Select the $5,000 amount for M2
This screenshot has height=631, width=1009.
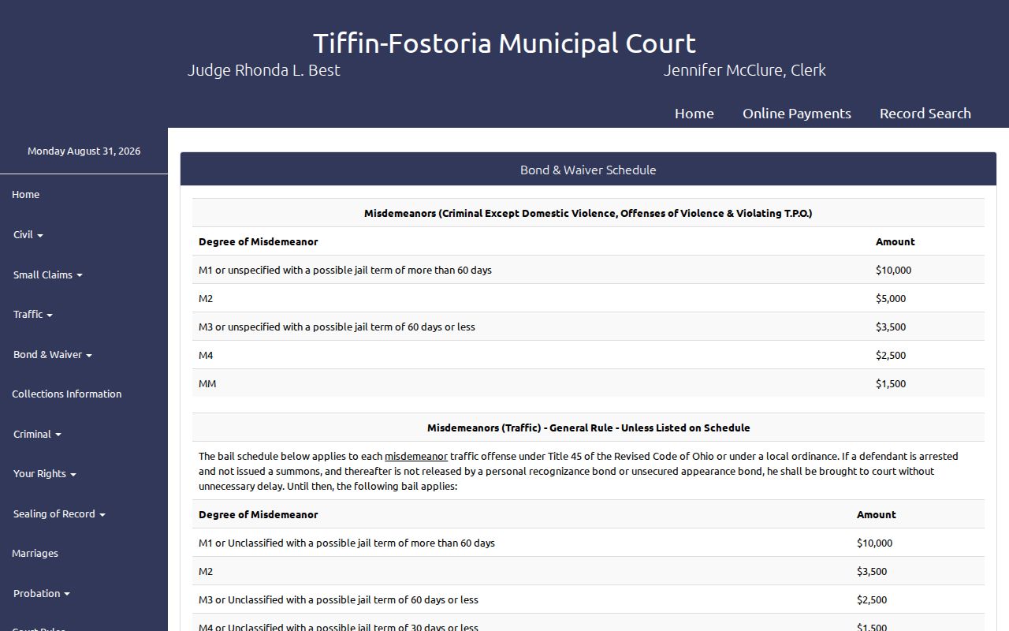pos(891,298)
